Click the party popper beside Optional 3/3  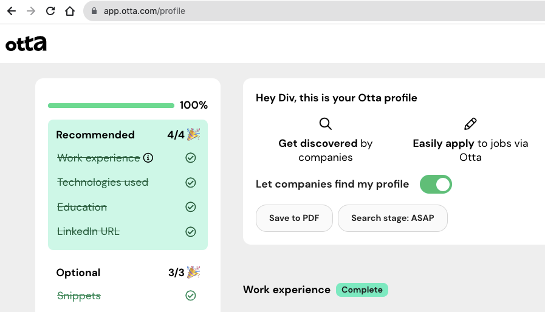point(194,273)
